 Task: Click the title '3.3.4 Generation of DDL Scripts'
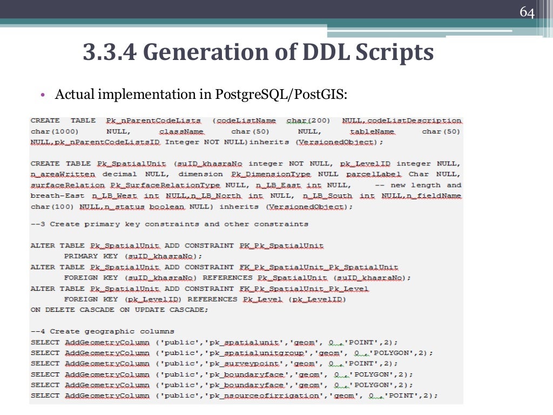(x=258, y=52)
